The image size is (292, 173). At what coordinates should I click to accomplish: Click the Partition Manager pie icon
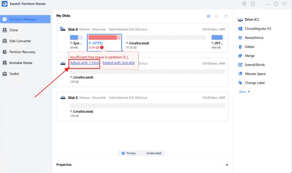coord(5,19)
